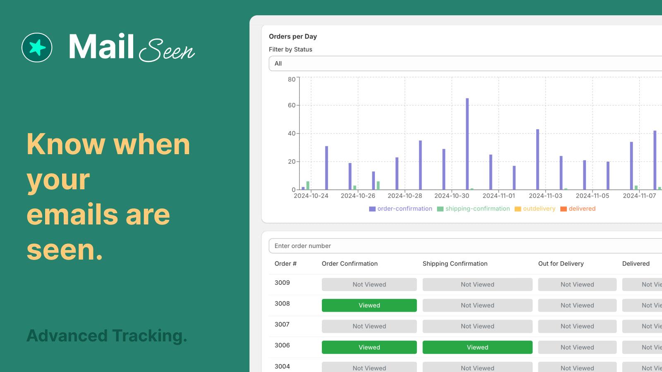The image size is (662, 372).
Task: Click the Shipping Confirmation column header
Action: pyautogui.click(x=455, y=263)
